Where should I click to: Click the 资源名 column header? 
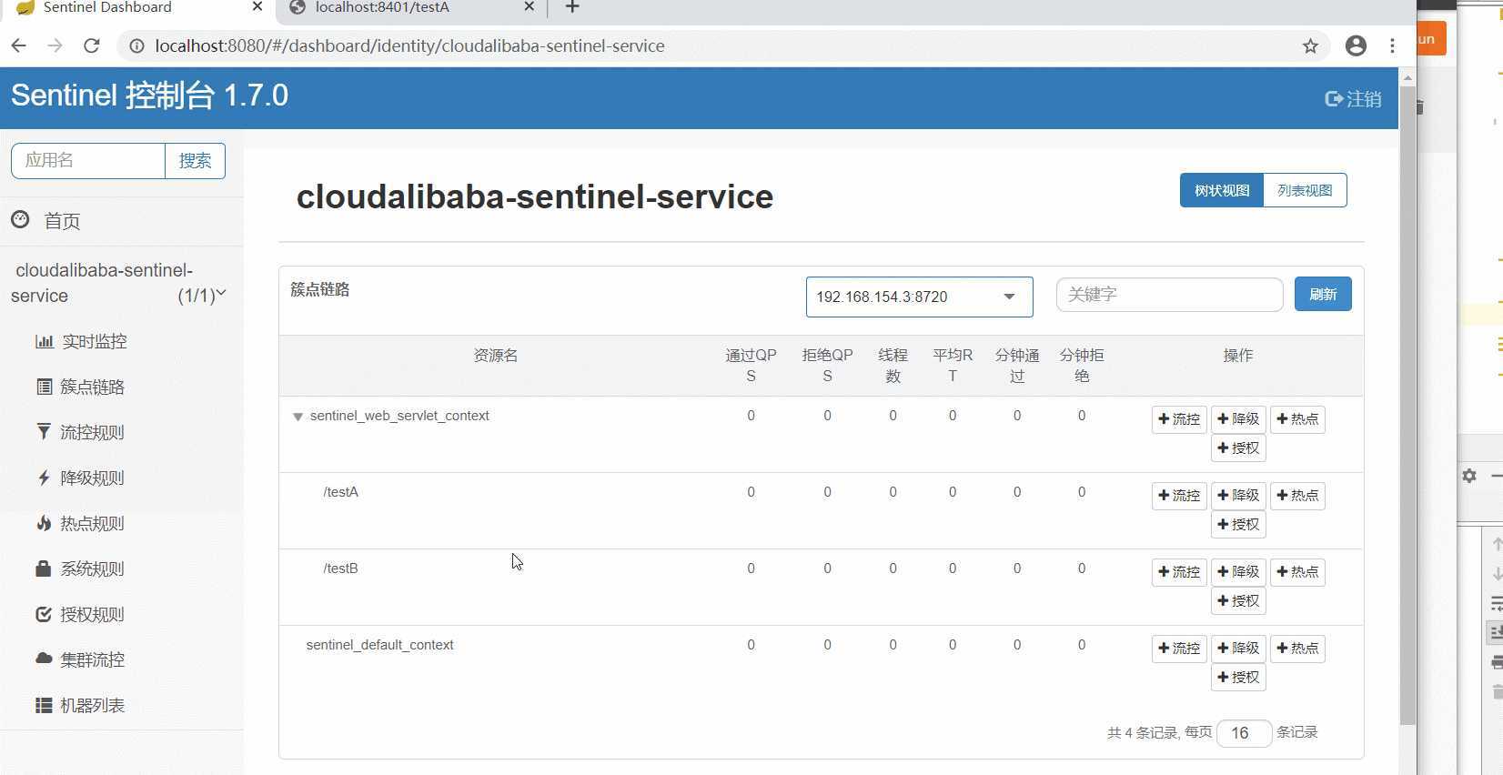[496, 356]
